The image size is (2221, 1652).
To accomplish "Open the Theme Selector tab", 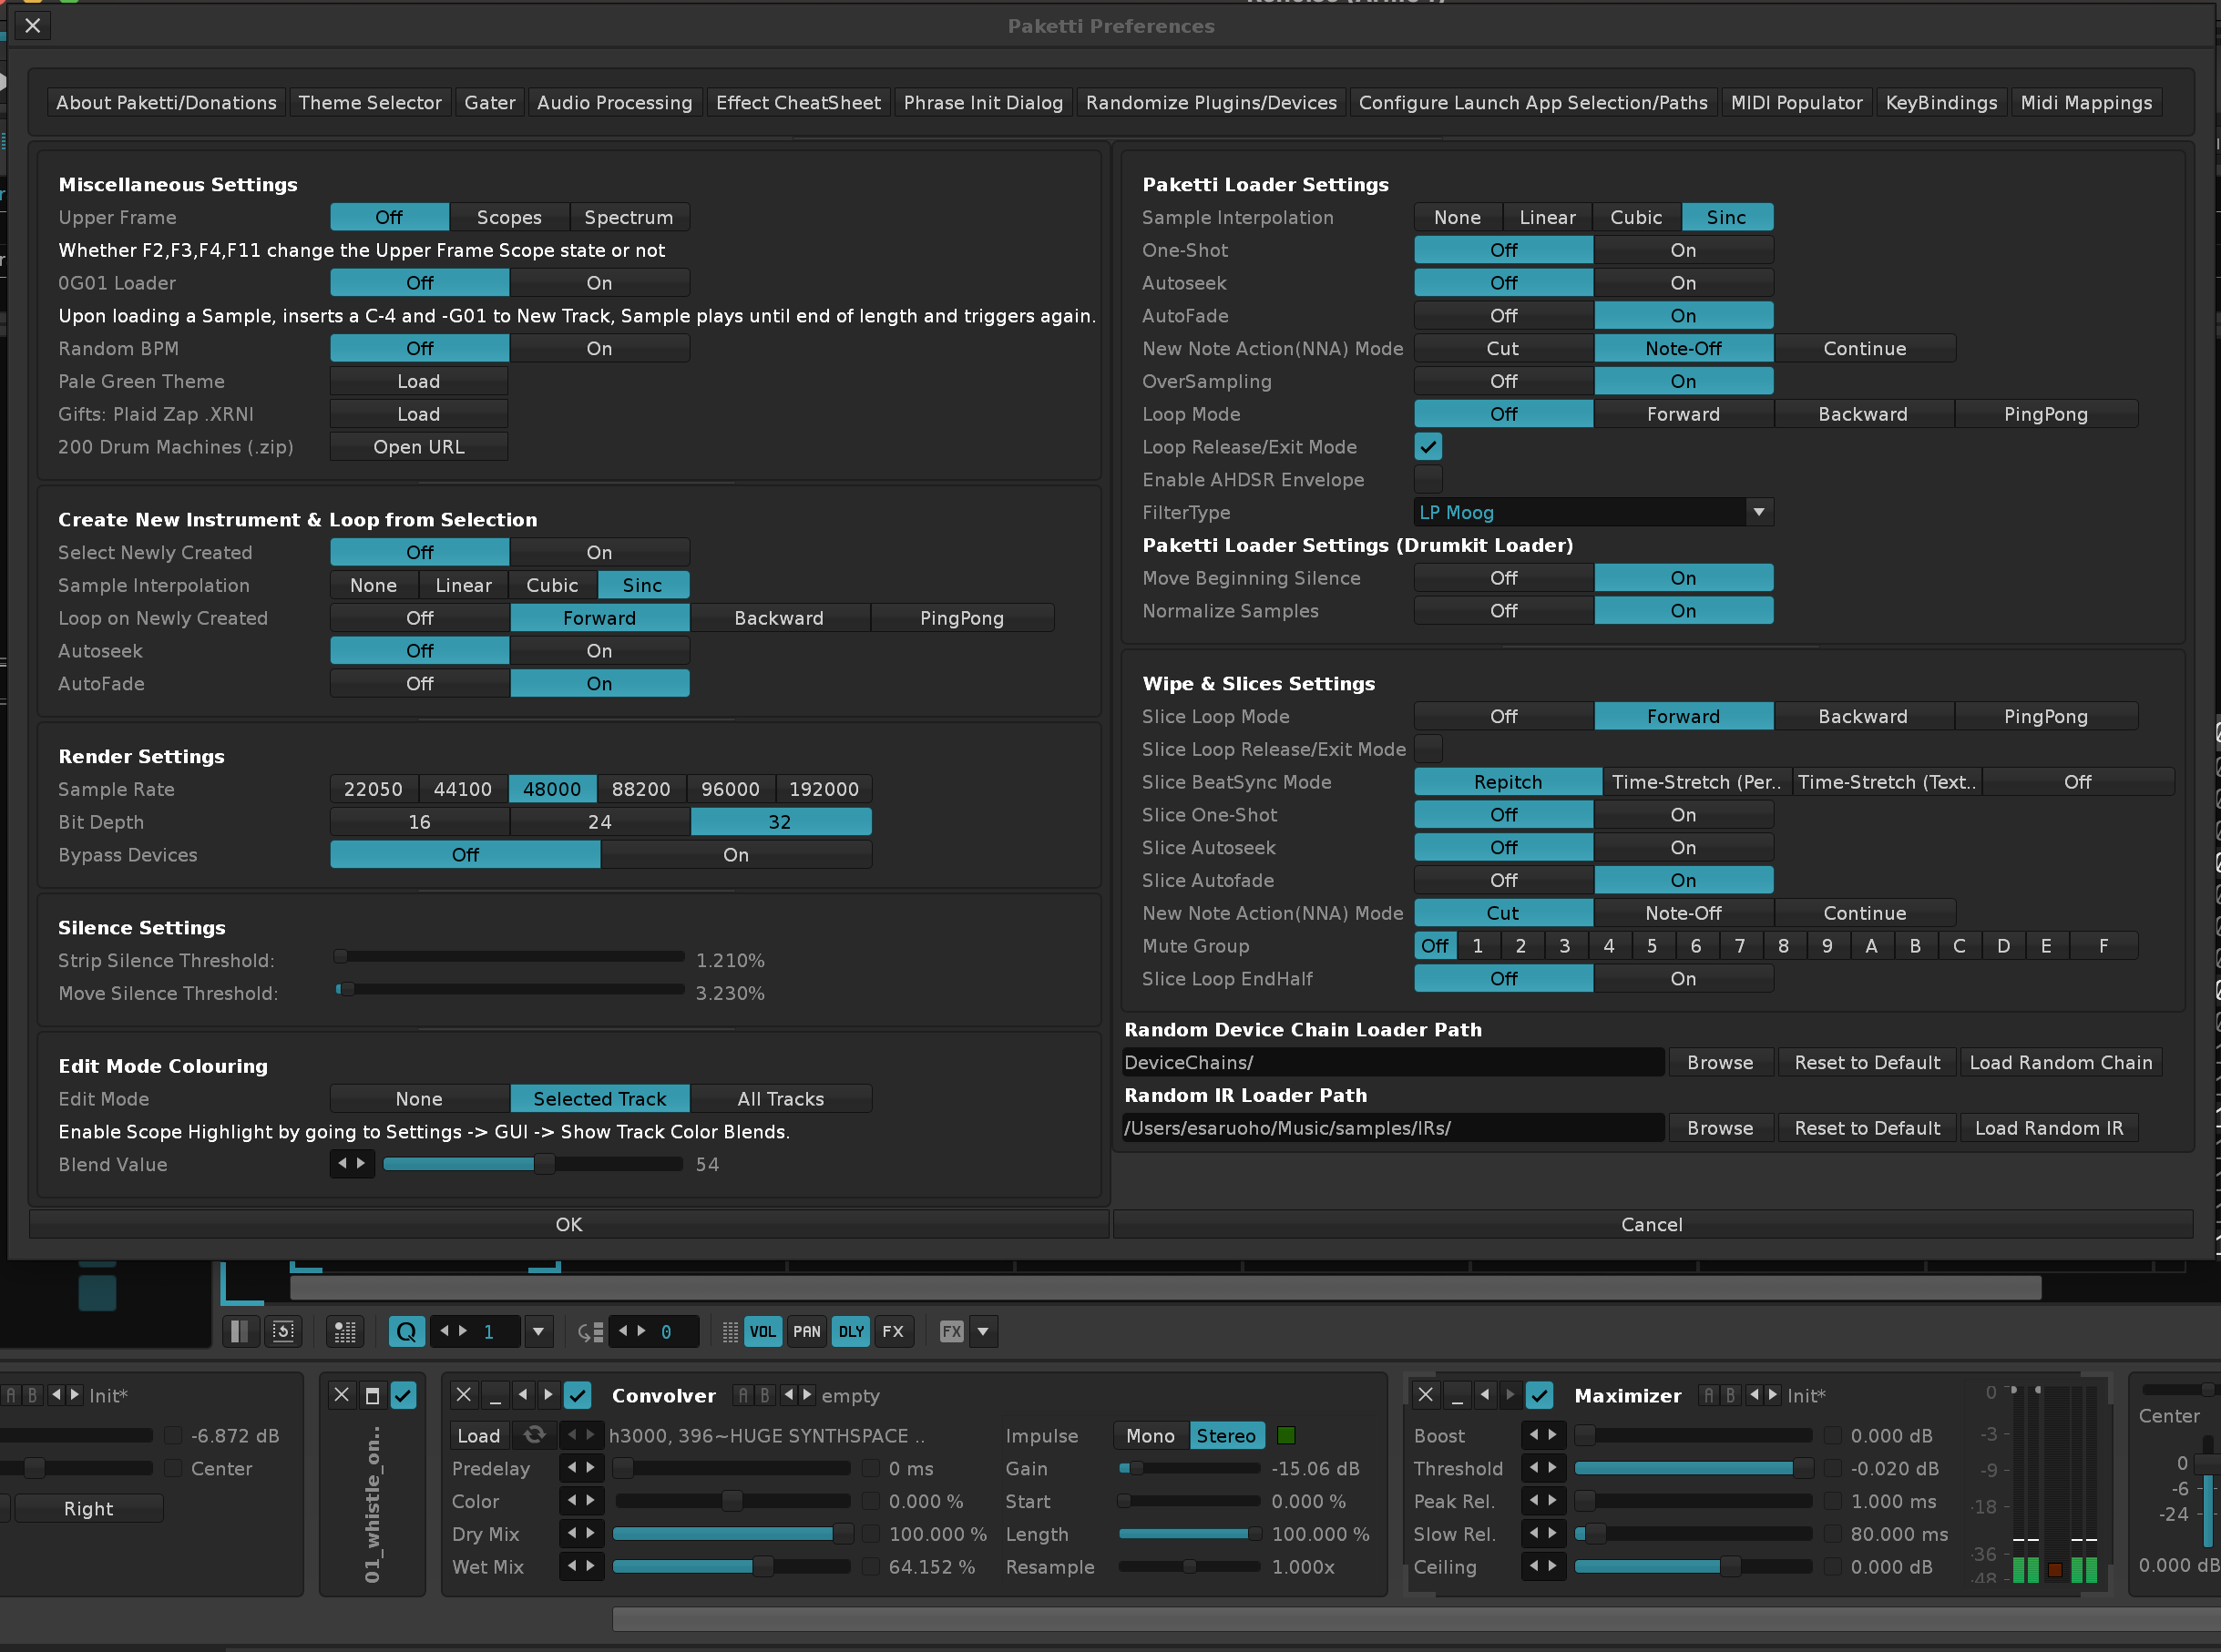I will [369, 103].
